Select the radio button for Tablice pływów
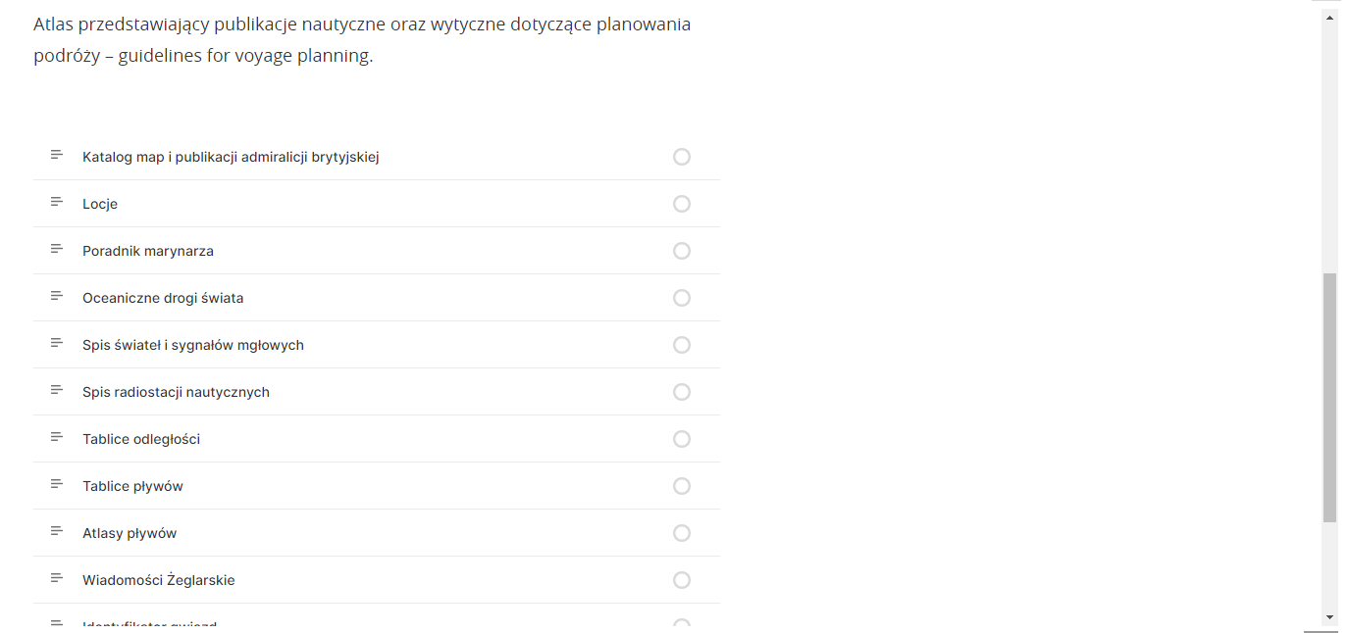This screenshot has height=633, width=1349. pyautogui.click(x=682, y=485)
